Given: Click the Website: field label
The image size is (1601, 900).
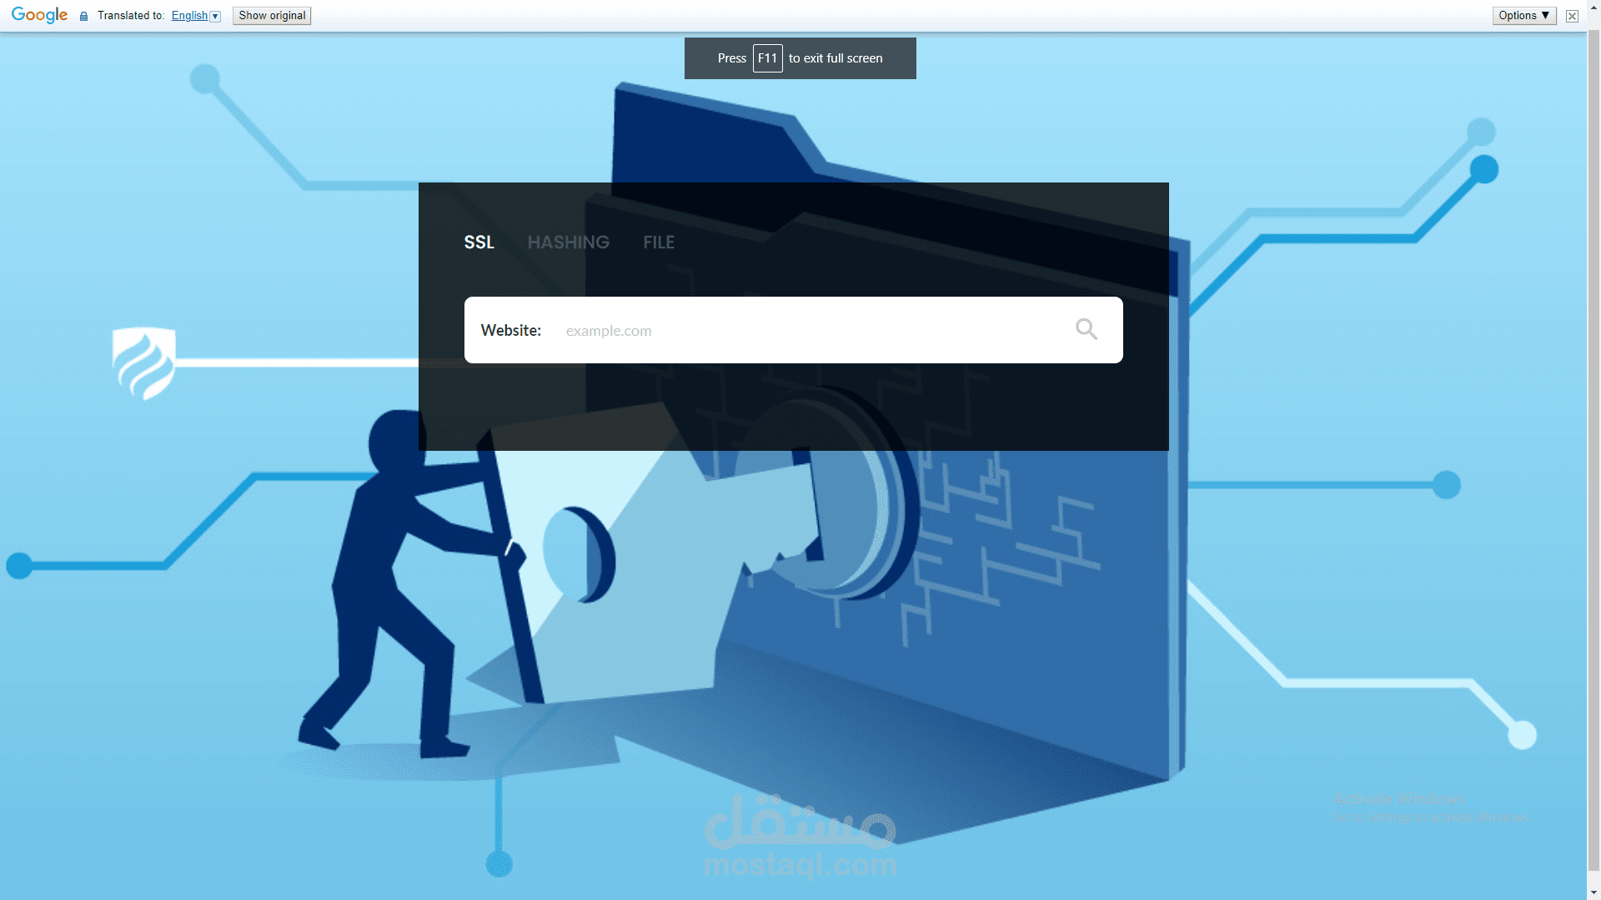Looking at the screenshot, I should 510,331.
